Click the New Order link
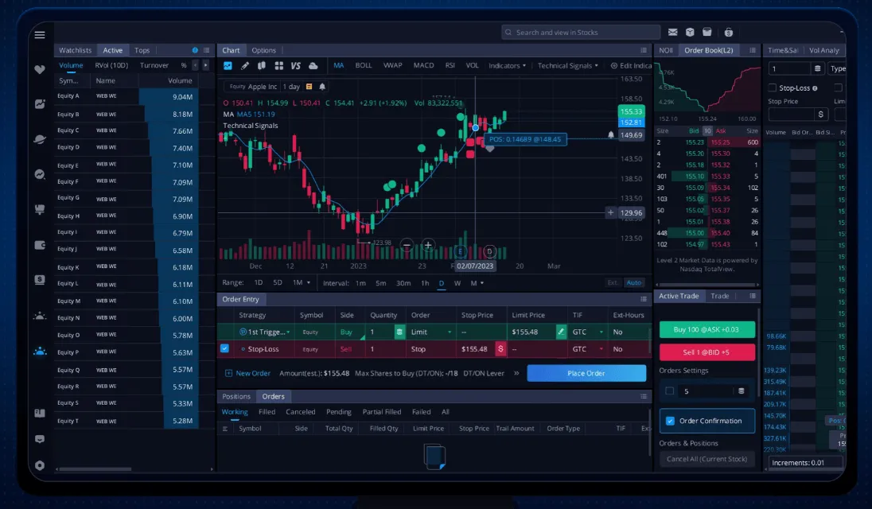872x509 pixels. click(x=247, y=374)
